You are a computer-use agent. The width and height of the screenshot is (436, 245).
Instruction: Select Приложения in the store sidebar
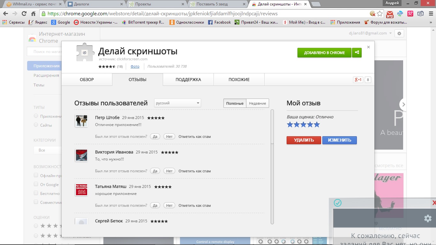pos(44,66)
